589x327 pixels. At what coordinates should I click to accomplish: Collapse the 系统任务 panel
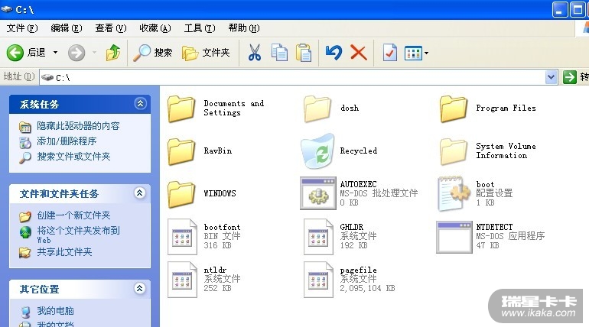[140, 103]
